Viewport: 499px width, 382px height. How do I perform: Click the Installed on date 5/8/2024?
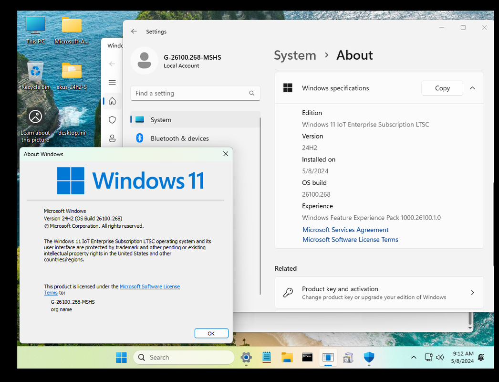(x=315, y=171)
